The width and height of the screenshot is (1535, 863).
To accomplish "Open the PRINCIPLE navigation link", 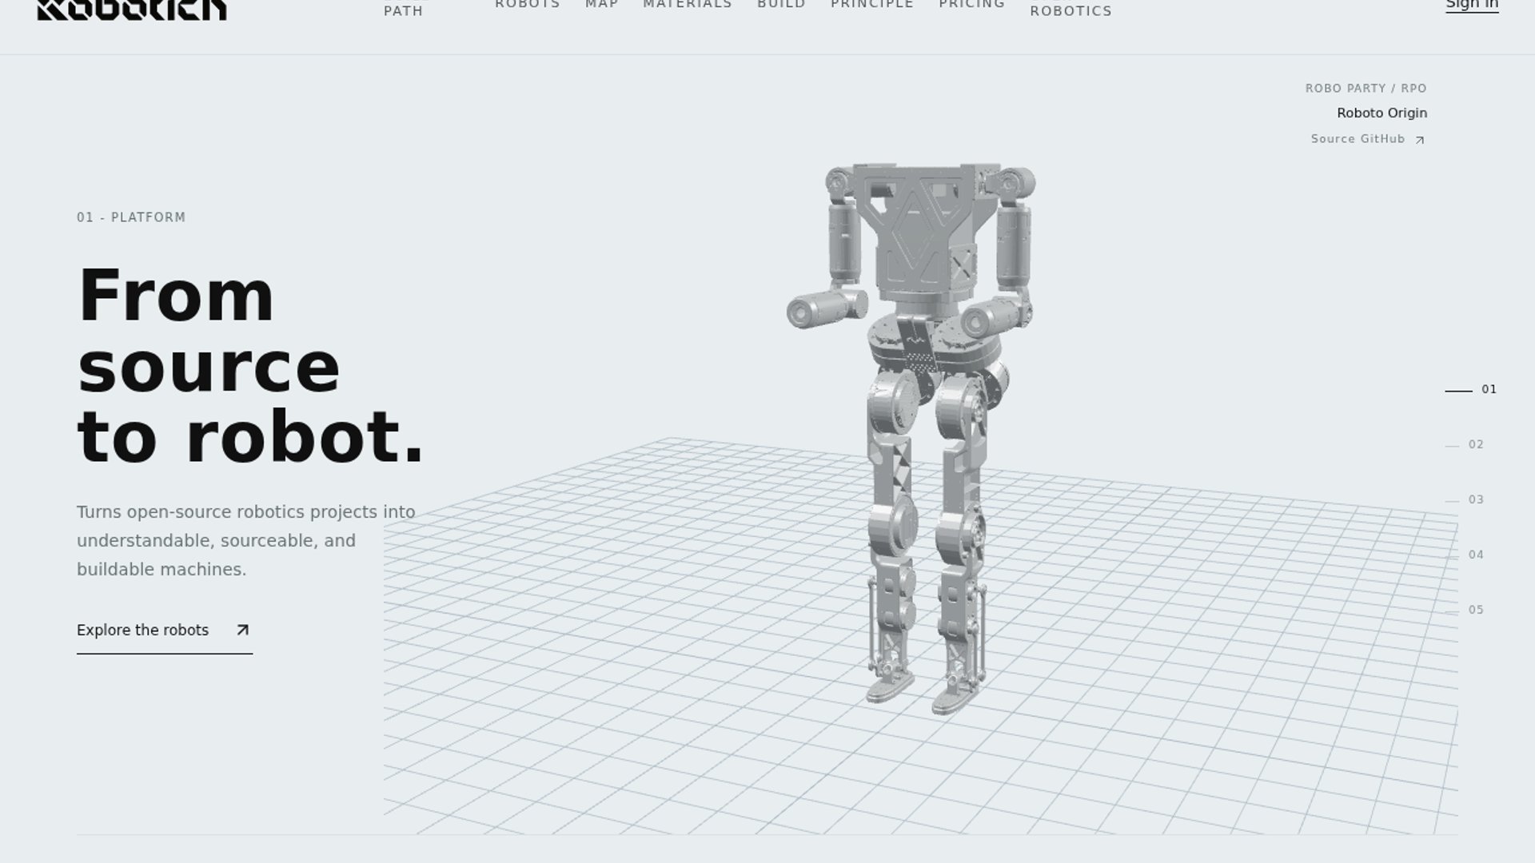I will (872, 4).
